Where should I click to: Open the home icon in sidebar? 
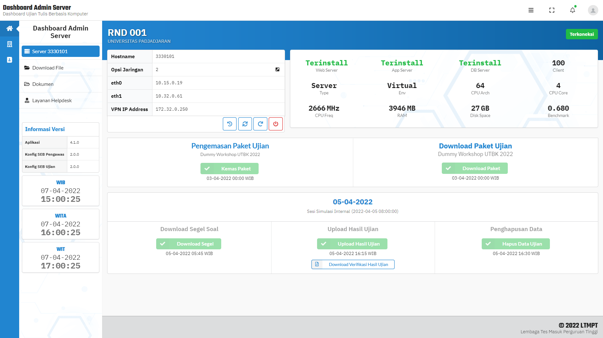tap(9, 29)
